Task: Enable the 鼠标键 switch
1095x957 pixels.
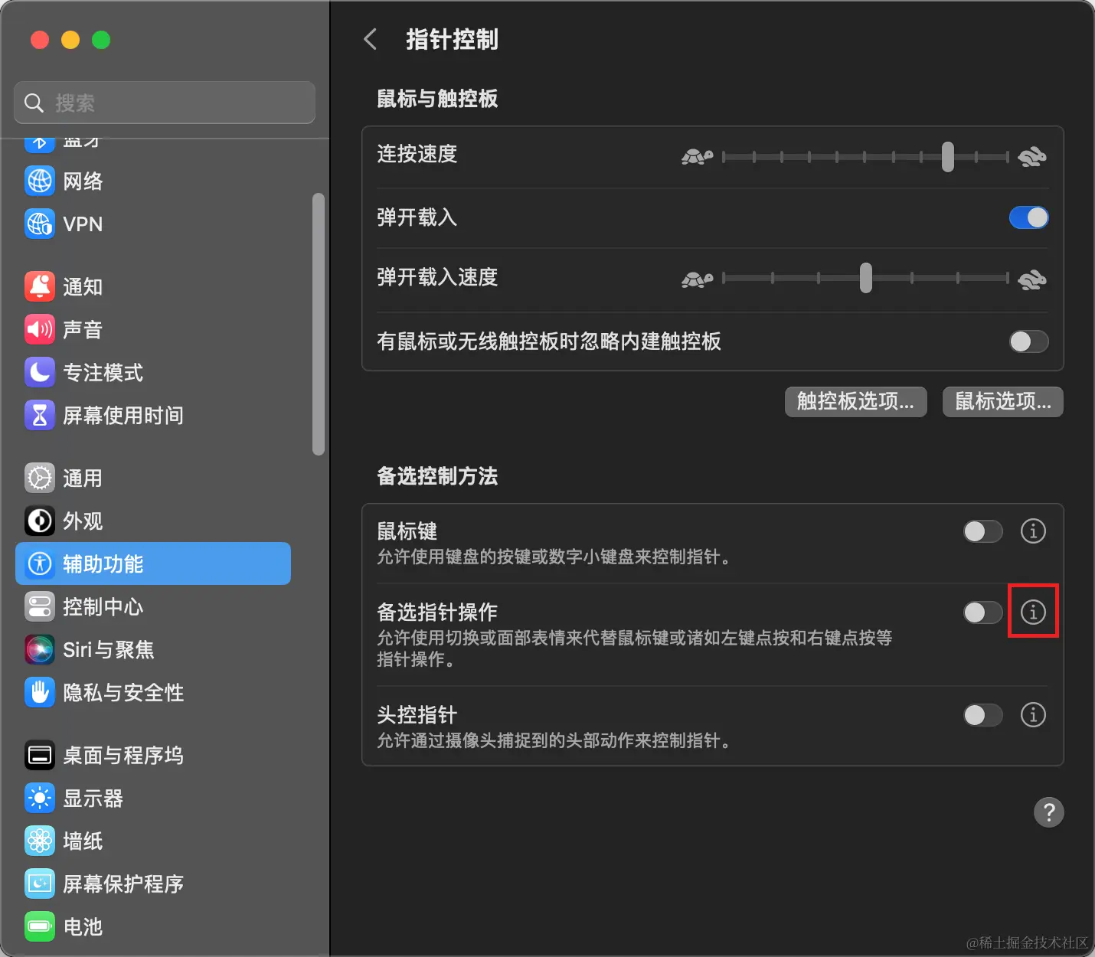Action: [x=982, y=531]
